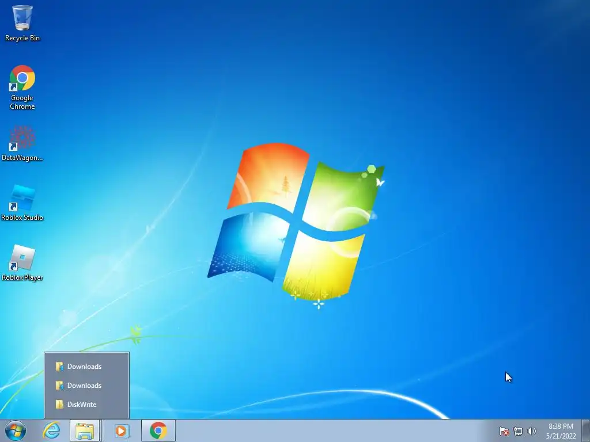The width and height of the screenshot is (590, 442).
Task: Switch to Google Chrome in the taskbar
Action: tap(158, 430)
